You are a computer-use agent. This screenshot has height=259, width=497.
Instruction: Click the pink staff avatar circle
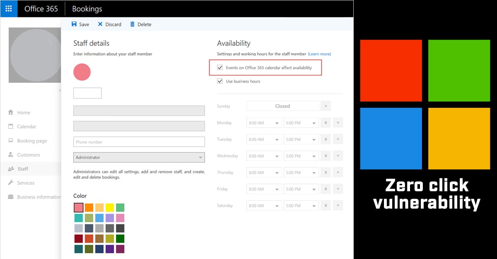click(82, 72)
